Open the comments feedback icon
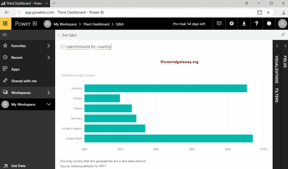 pos(219,24)
